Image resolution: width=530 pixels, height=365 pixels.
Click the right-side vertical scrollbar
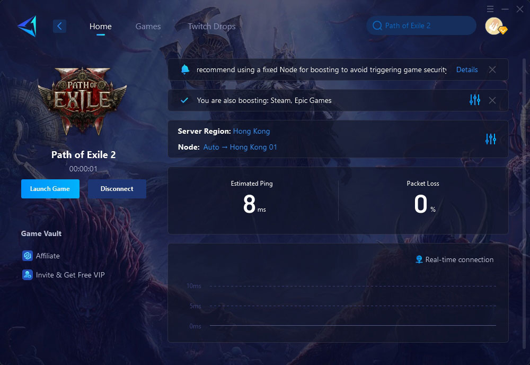pyautogui.click(x=525, y=205)
